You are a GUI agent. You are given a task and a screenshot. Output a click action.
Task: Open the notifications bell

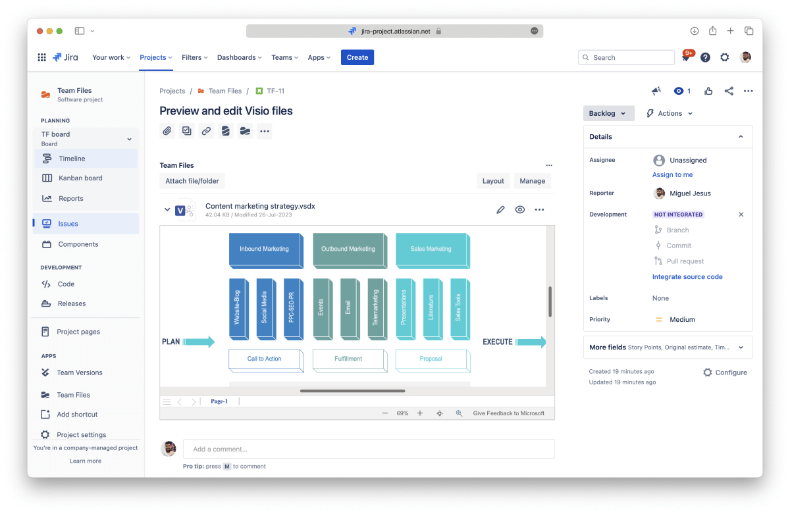pos(686,58)
